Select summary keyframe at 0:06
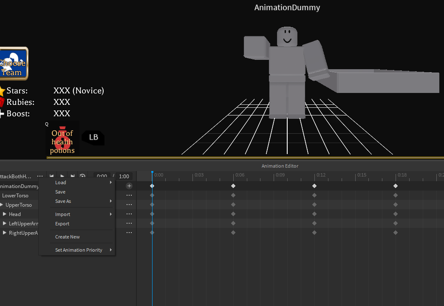Screen dimensions: 444x306 click(233, 186)
